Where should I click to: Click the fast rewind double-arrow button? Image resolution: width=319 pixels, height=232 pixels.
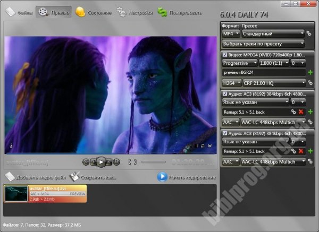[x=86, y=162]
